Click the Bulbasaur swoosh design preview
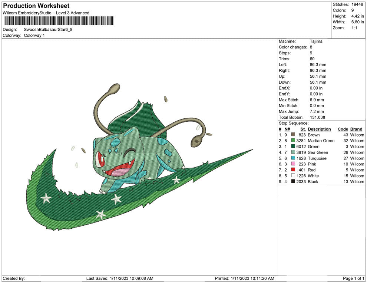Image resolution: width=367 pixels, height=282 pixels. tap(139, 158)
